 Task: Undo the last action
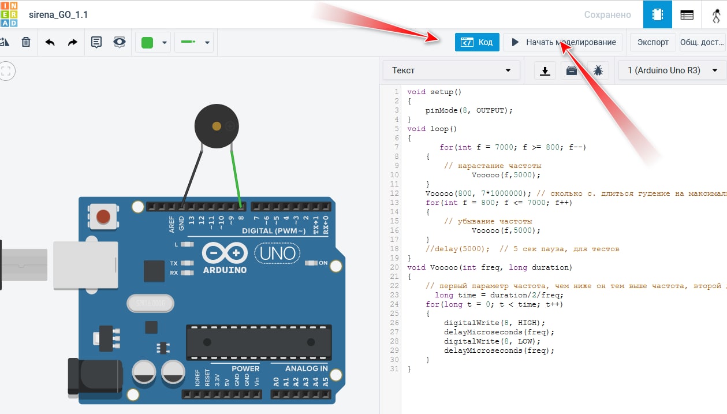(x=50, y=42)
